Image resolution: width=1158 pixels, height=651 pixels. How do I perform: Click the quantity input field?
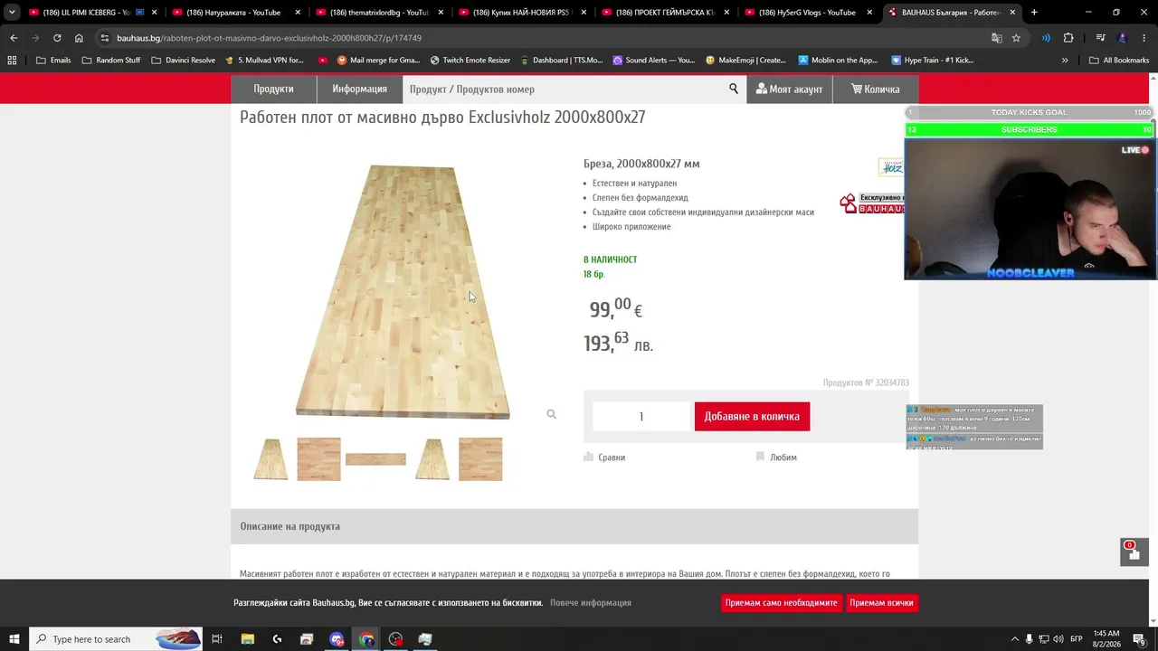click(641, 416)
